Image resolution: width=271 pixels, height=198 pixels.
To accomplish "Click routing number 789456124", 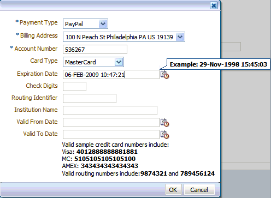I will (197, 173).
